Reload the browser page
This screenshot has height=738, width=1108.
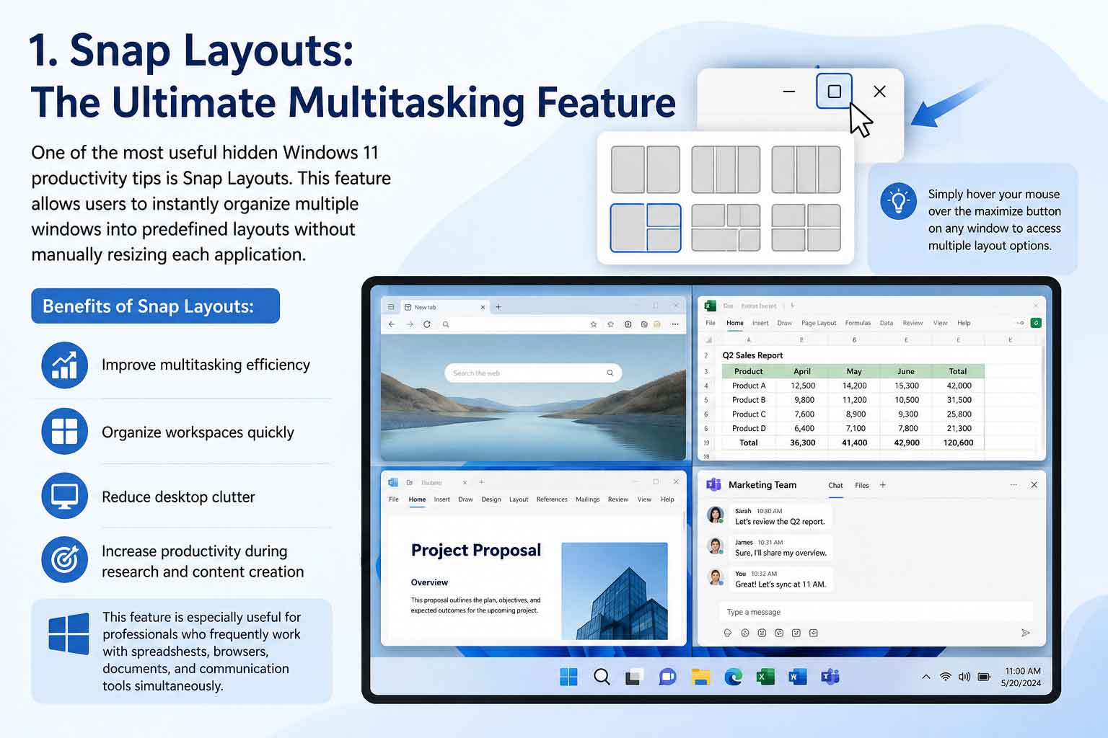pyautogui.click(x=427, y=324)
